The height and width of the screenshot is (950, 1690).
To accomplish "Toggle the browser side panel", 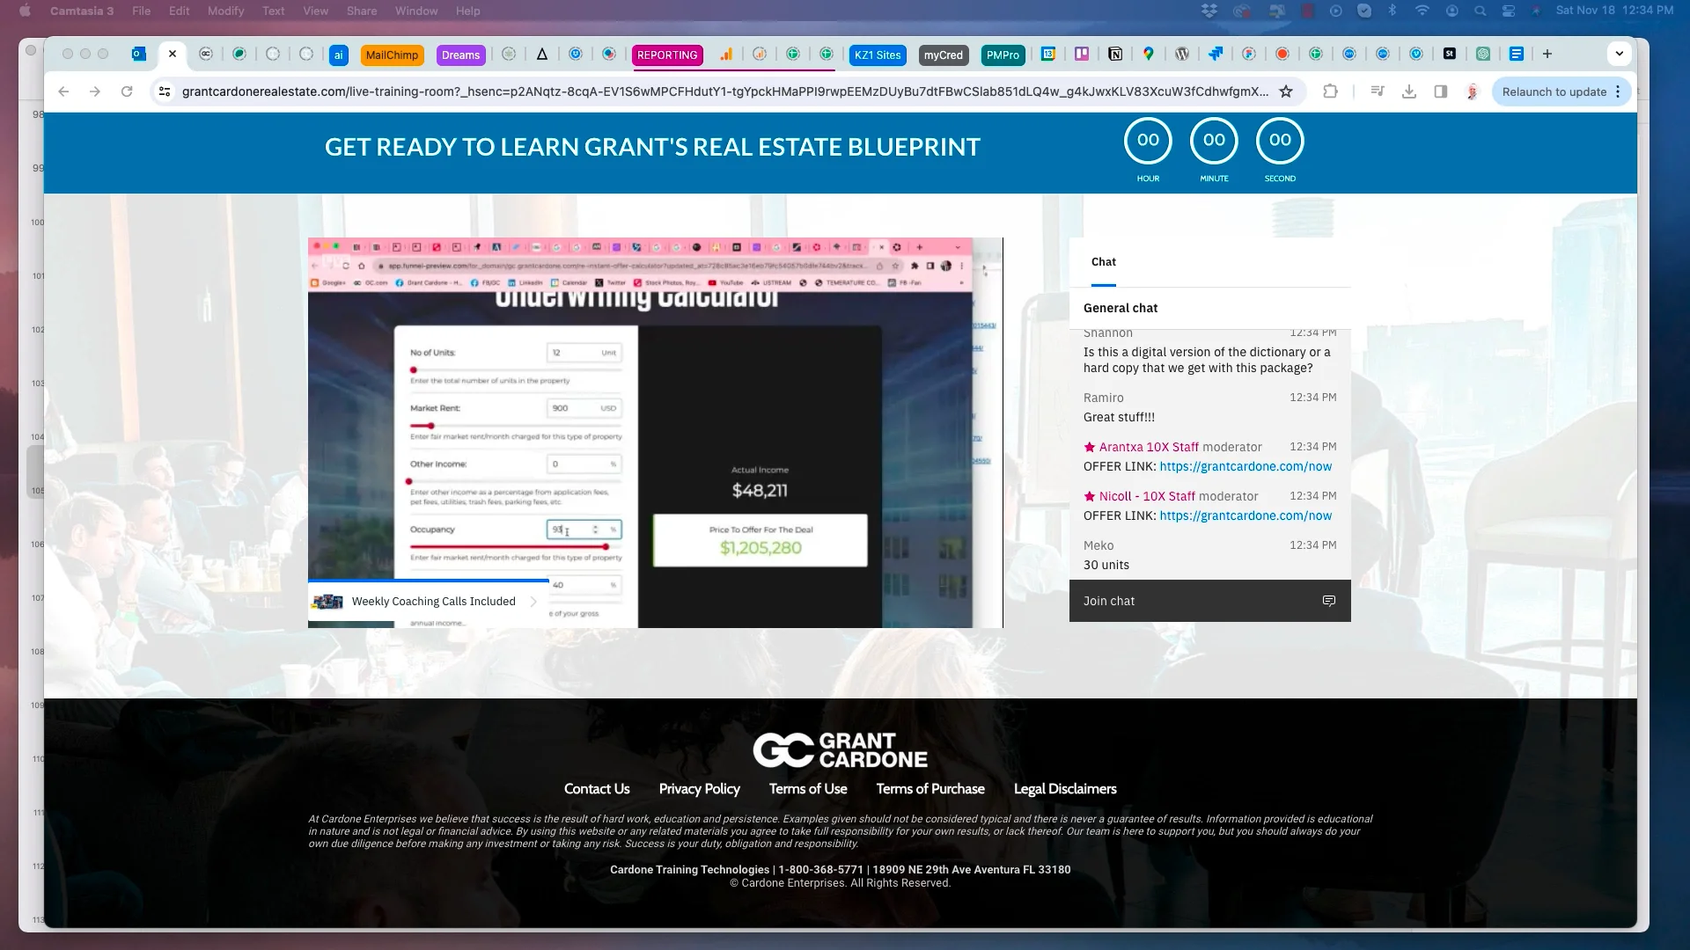I will click(x=1441, y=91).
